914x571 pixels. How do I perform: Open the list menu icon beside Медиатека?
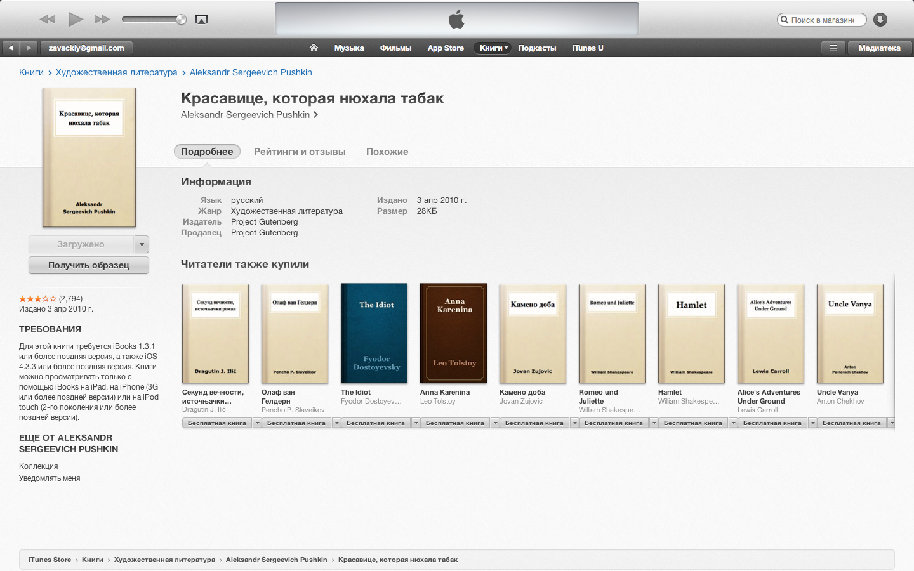click(x=833, y=48)
